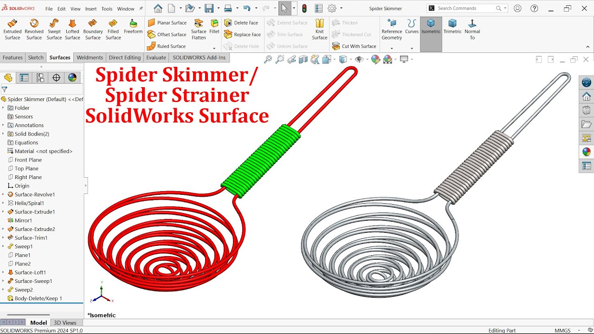The image size is (594, 334).
Task: Click the Rebuild traffic light icon
Action: tap(304, 8)
